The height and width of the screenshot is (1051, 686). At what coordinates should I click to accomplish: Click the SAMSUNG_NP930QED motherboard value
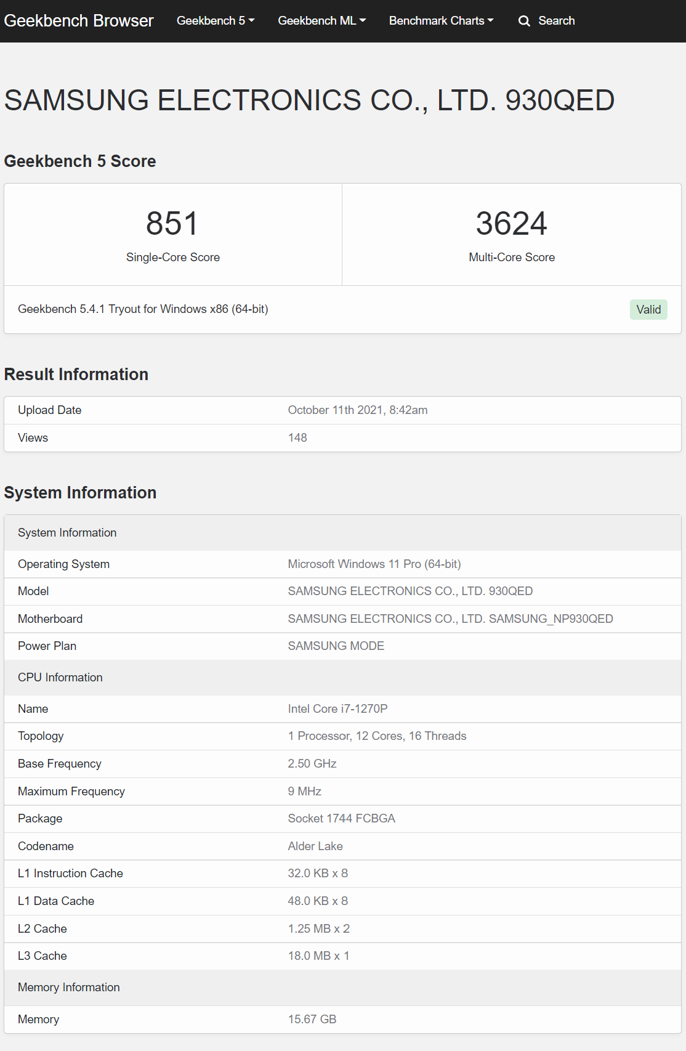[x=450, y=619]
